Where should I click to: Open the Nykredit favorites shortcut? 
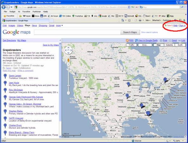tap(129, 16)
